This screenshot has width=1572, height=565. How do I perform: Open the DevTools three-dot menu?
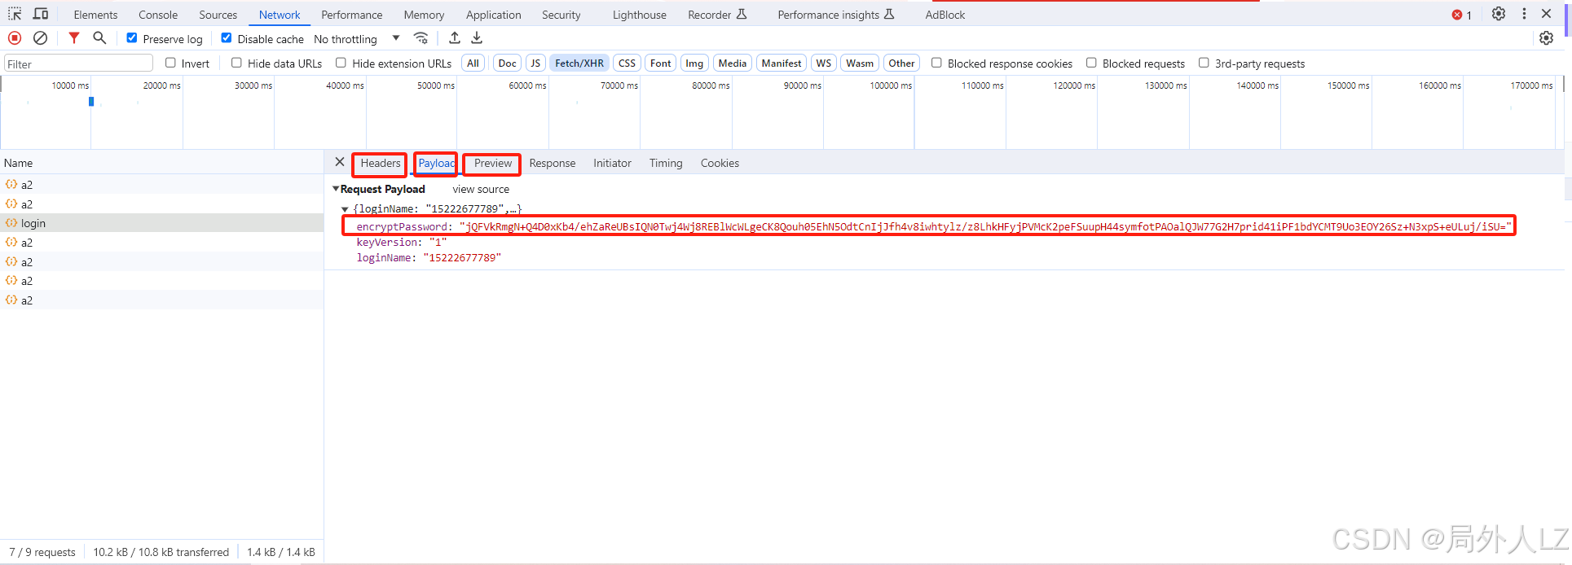click(x=1524, y=14)
